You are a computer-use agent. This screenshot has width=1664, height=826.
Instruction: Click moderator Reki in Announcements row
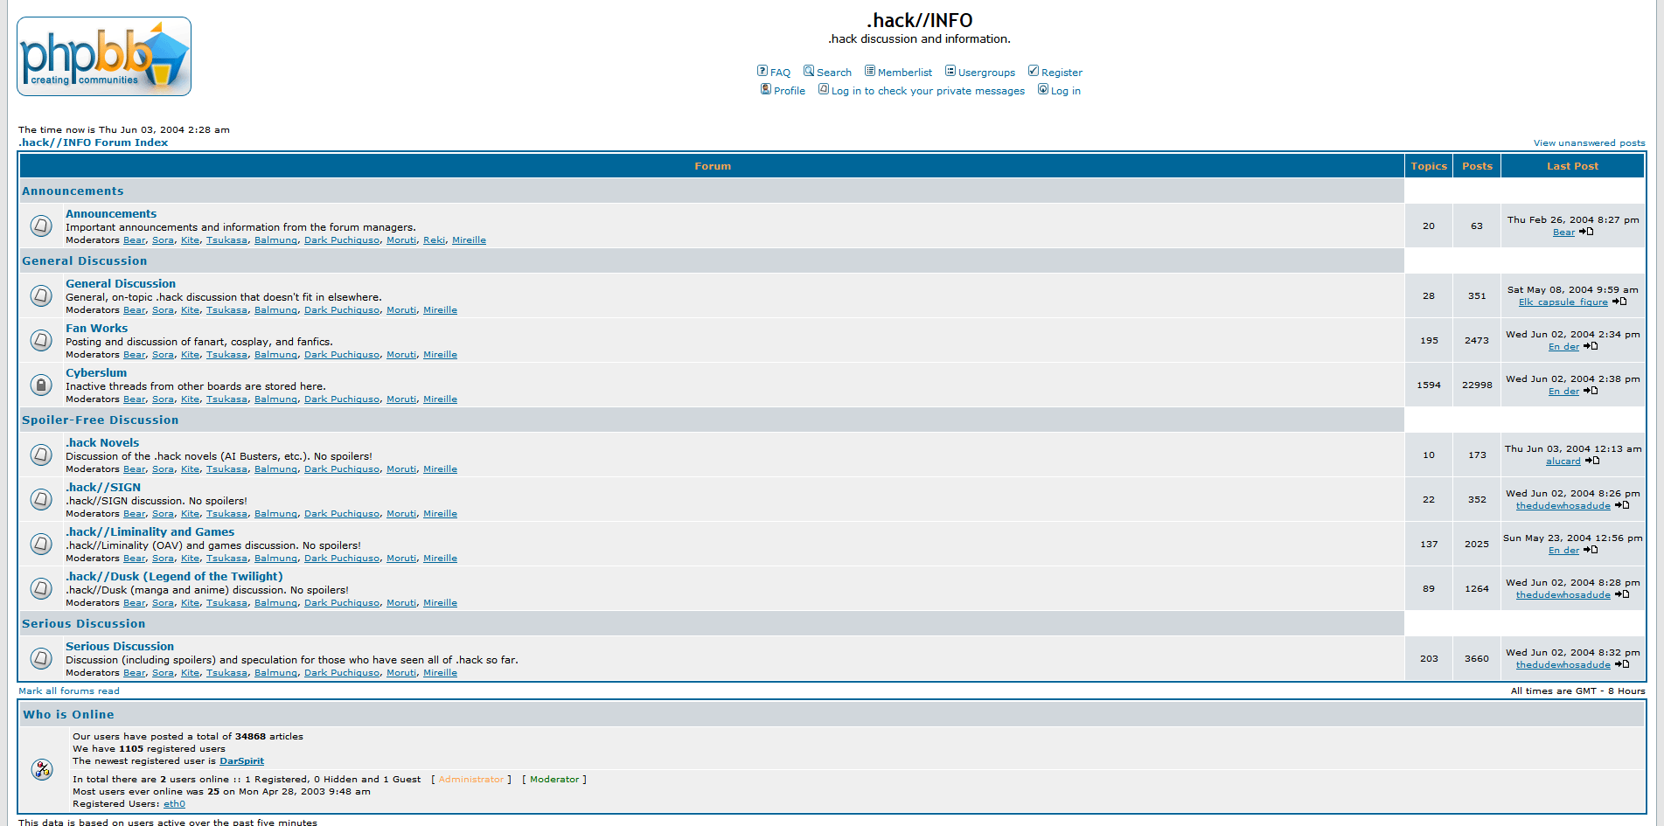[434, 240]
